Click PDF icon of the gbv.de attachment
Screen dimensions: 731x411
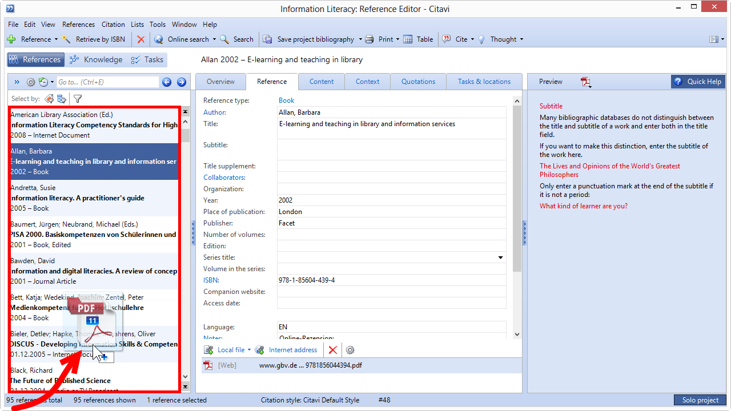(x=209, y=365)
